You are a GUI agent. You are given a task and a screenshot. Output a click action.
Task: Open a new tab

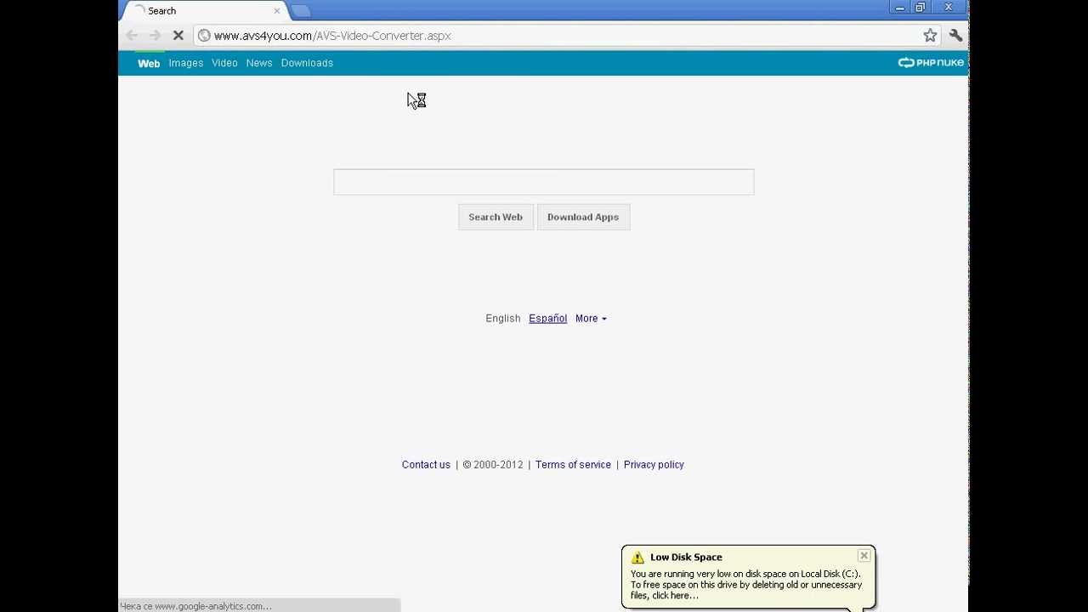coord(301,11)
